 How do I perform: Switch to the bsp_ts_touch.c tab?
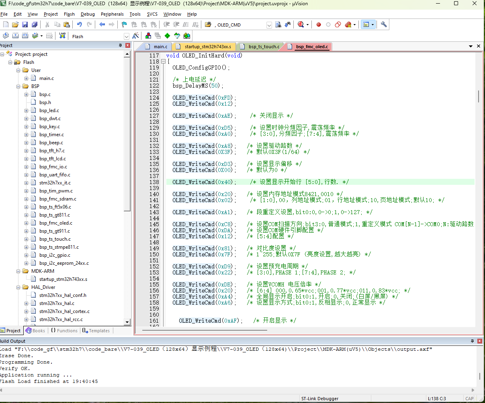[260, 47]
